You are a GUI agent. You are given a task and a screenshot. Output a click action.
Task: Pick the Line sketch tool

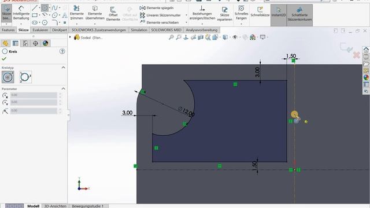[35, 8]
